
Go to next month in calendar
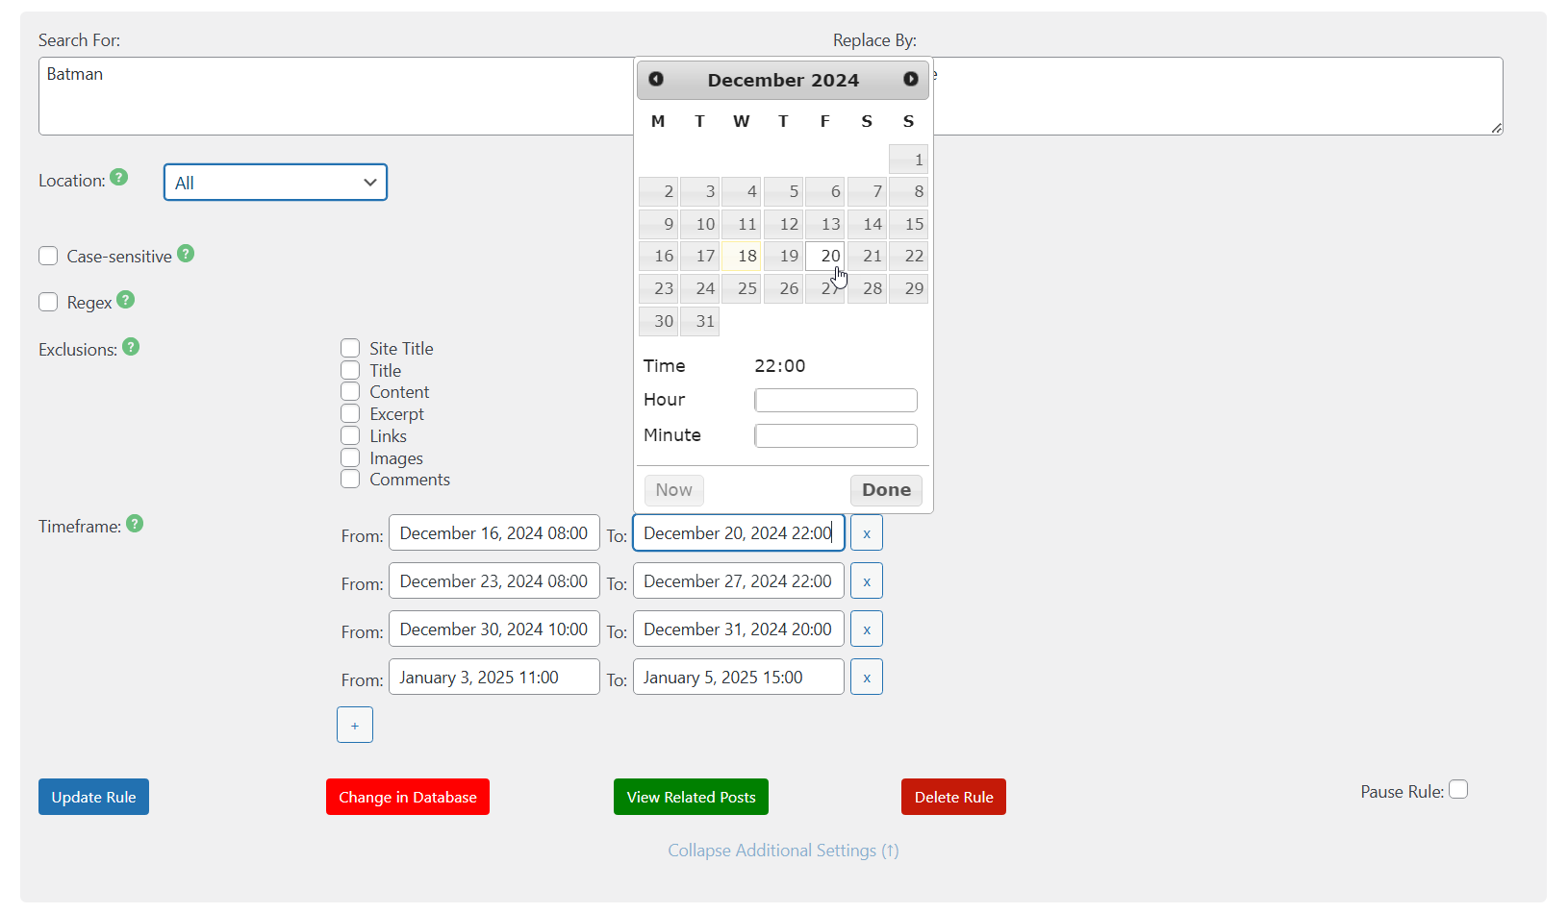click(910, 79)
